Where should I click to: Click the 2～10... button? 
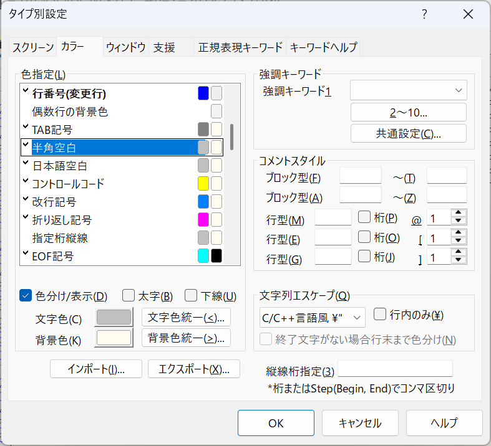(408, 112)
